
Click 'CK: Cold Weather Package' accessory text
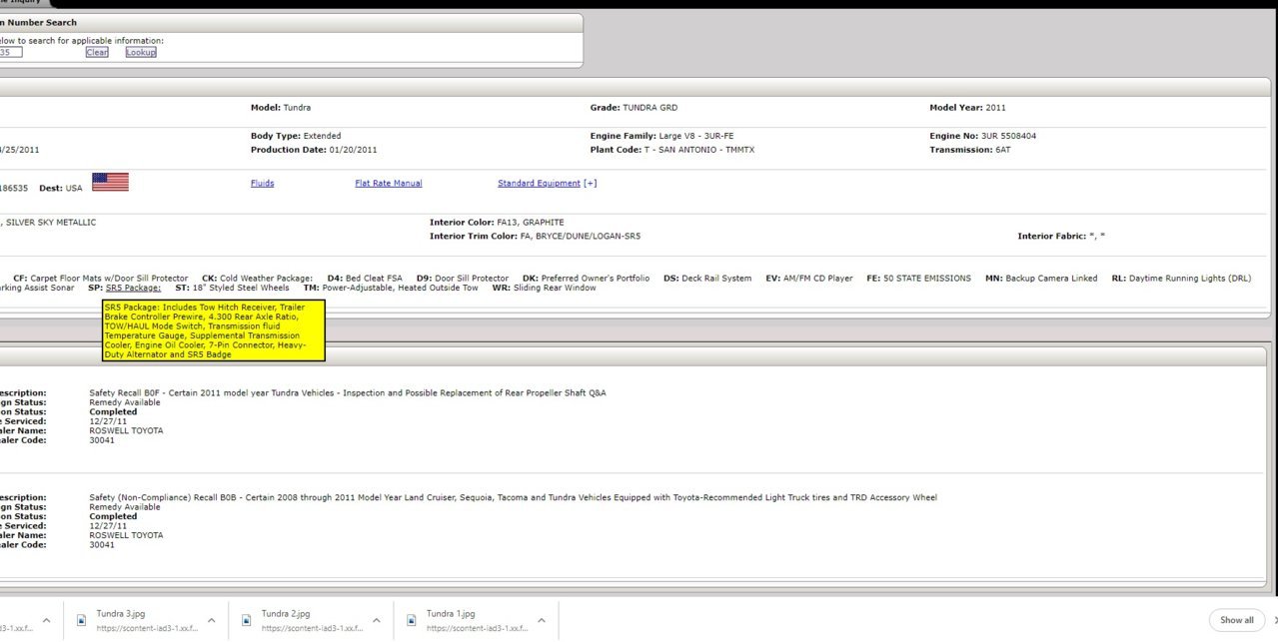tap(257, 279)
